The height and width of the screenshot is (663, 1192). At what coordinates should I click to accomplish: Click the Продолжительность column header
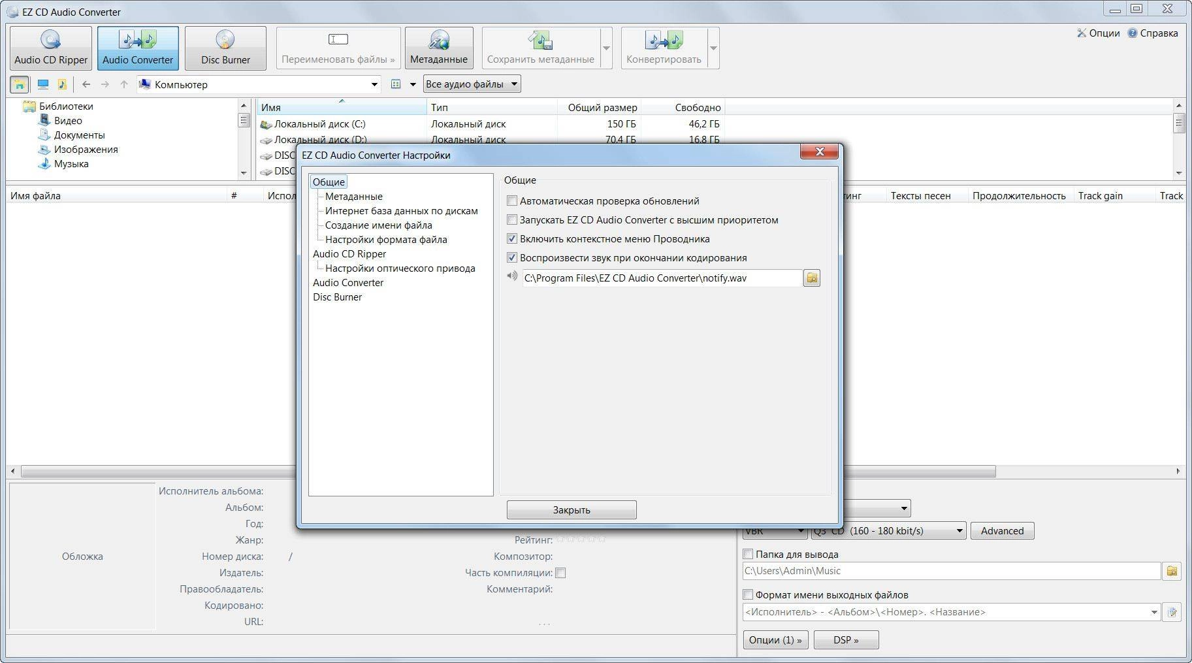pyautogui.click(x=1019, y=196)
